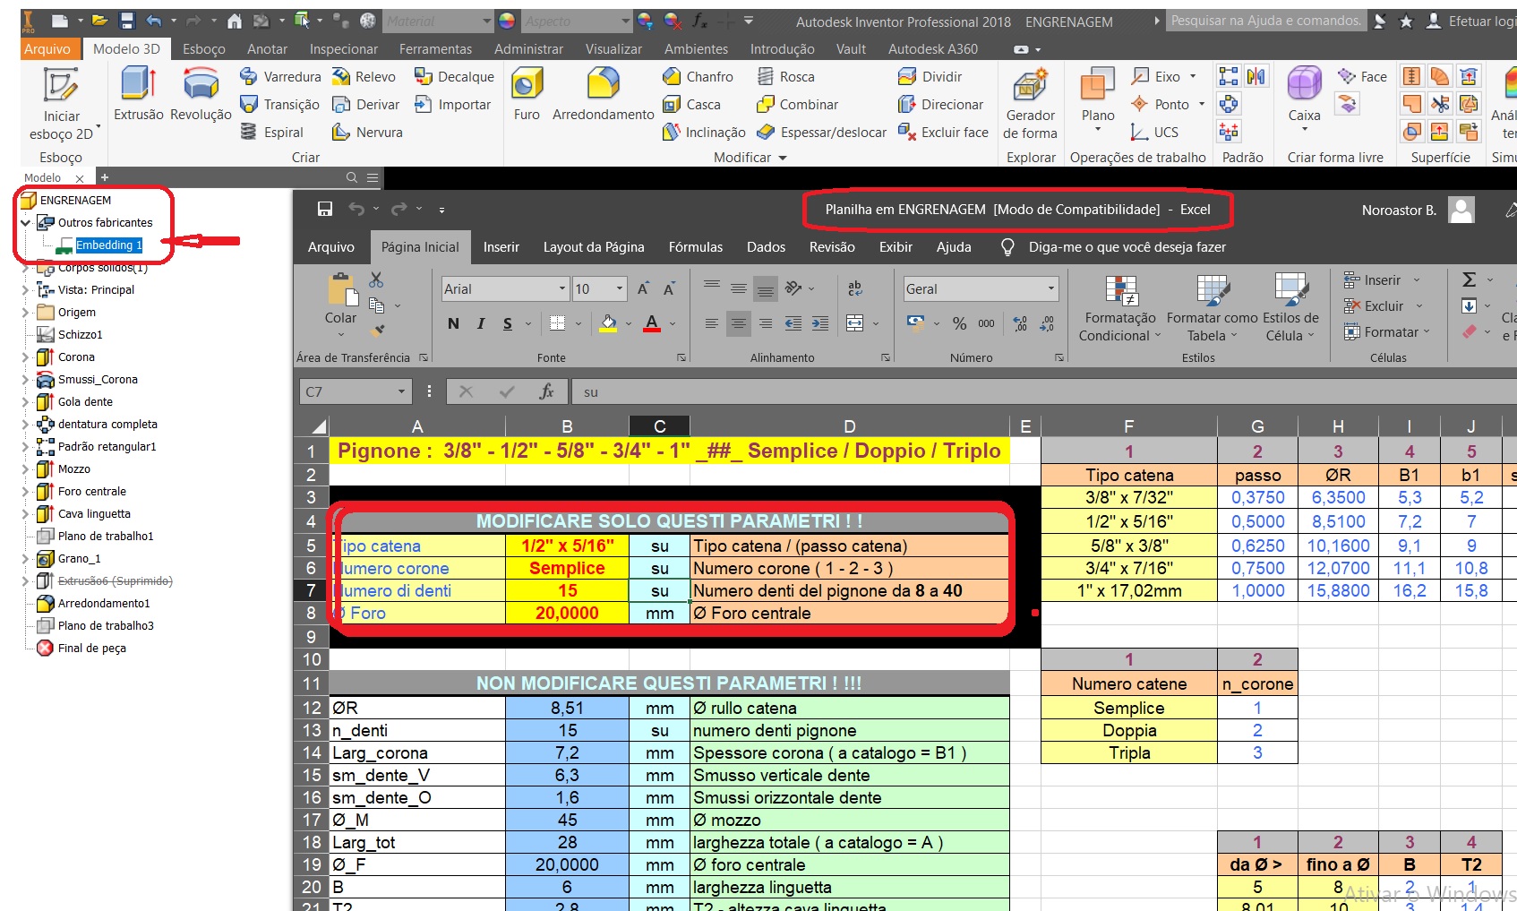
Task: Apply percent style in Excel
Action: [959, 323]
